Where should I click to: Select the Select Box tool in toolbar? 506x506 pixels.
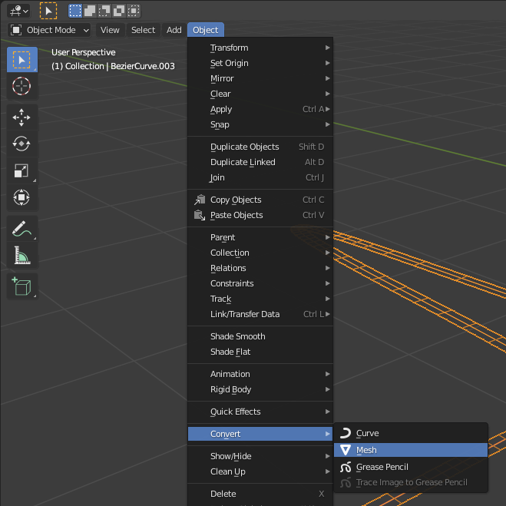click(22, 60)
